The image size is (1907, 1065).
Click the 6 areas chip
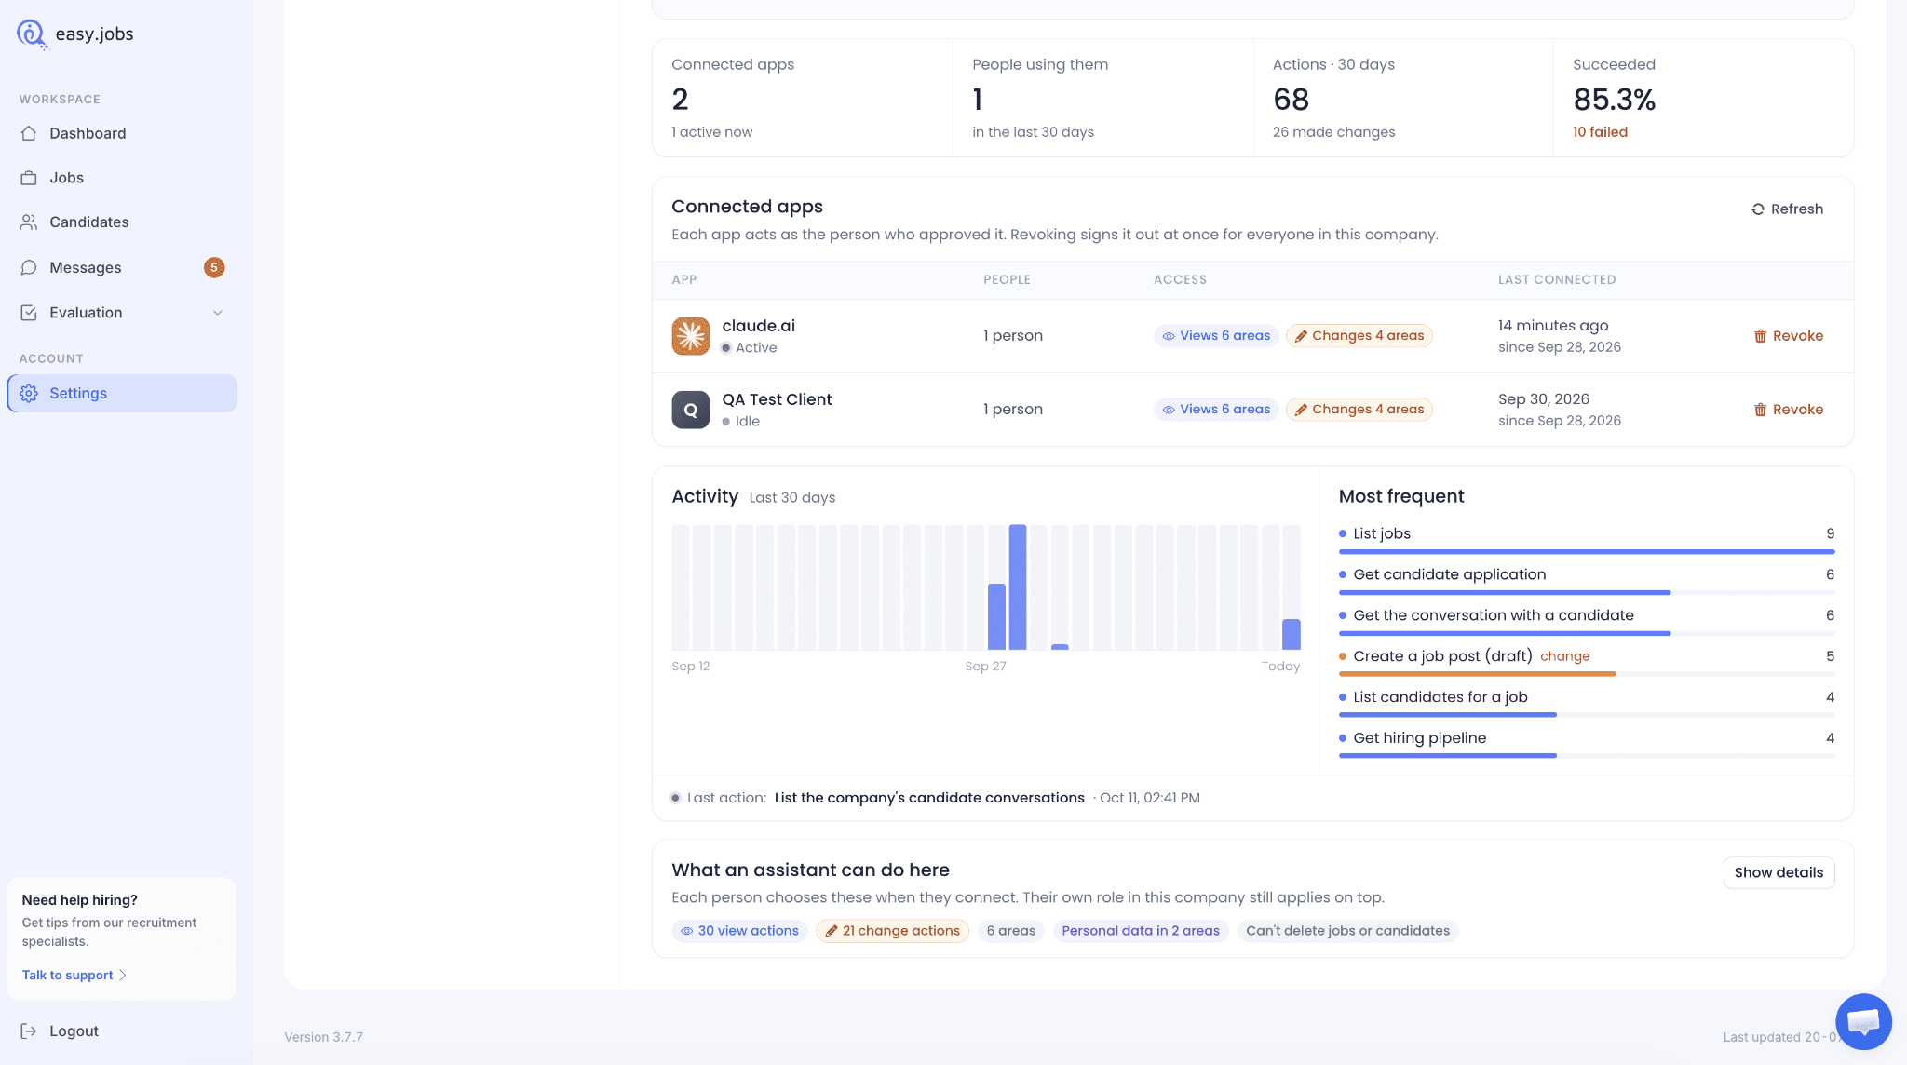[1011, 931]
